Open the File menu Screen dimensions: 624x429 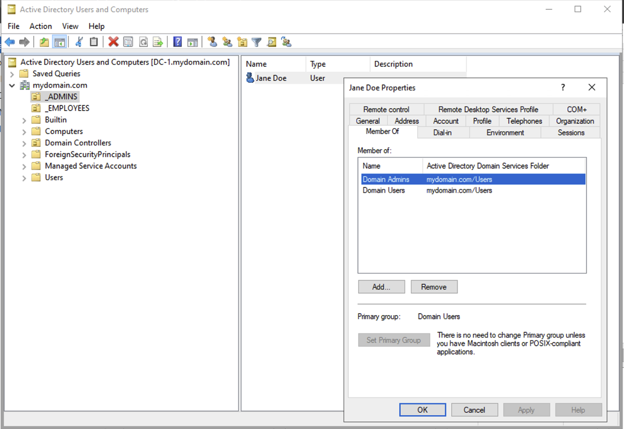[13, 26]
